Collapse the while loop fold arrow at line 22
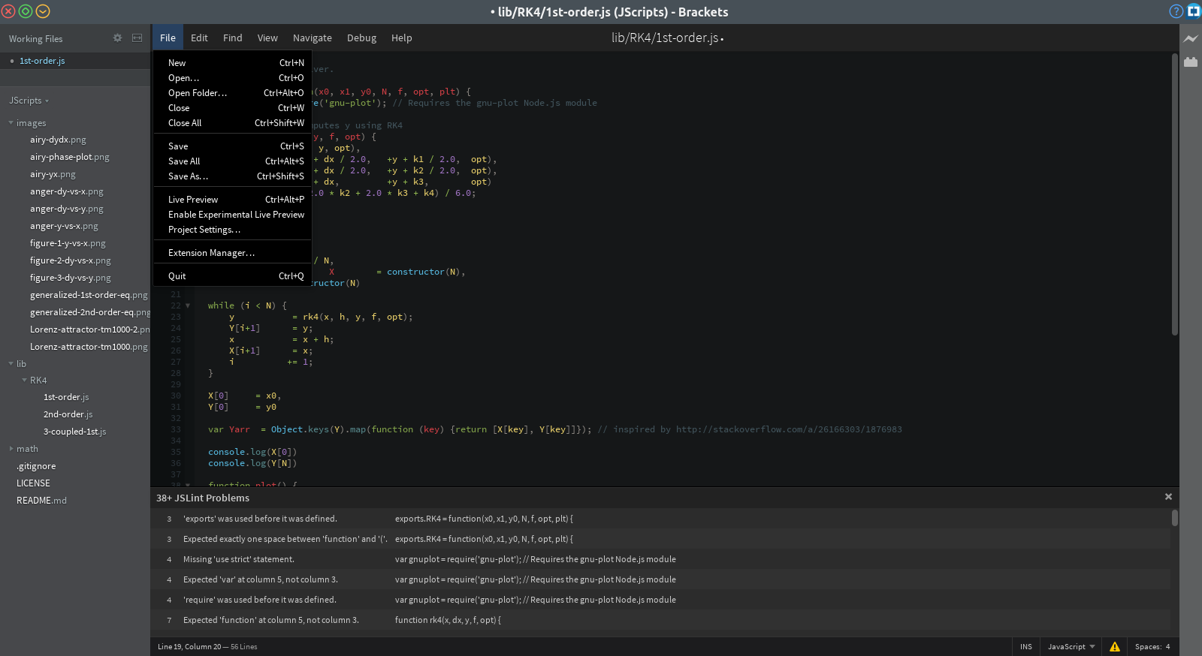 (x=188, y=305)
